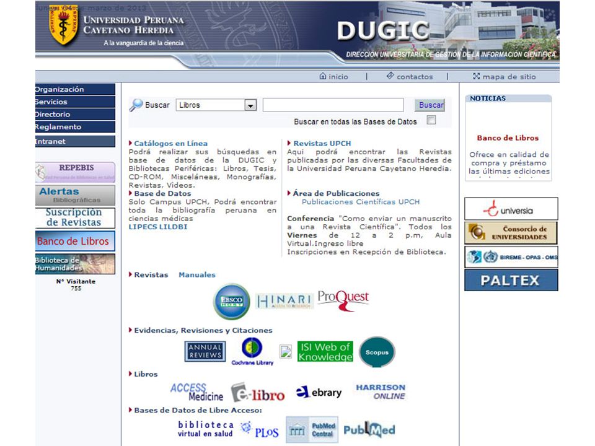The width and height of the screenshot is (595, 446).
Task: Open Suscripción de Revistas banner
Action: pyautogui.click(x=75, y=217)
